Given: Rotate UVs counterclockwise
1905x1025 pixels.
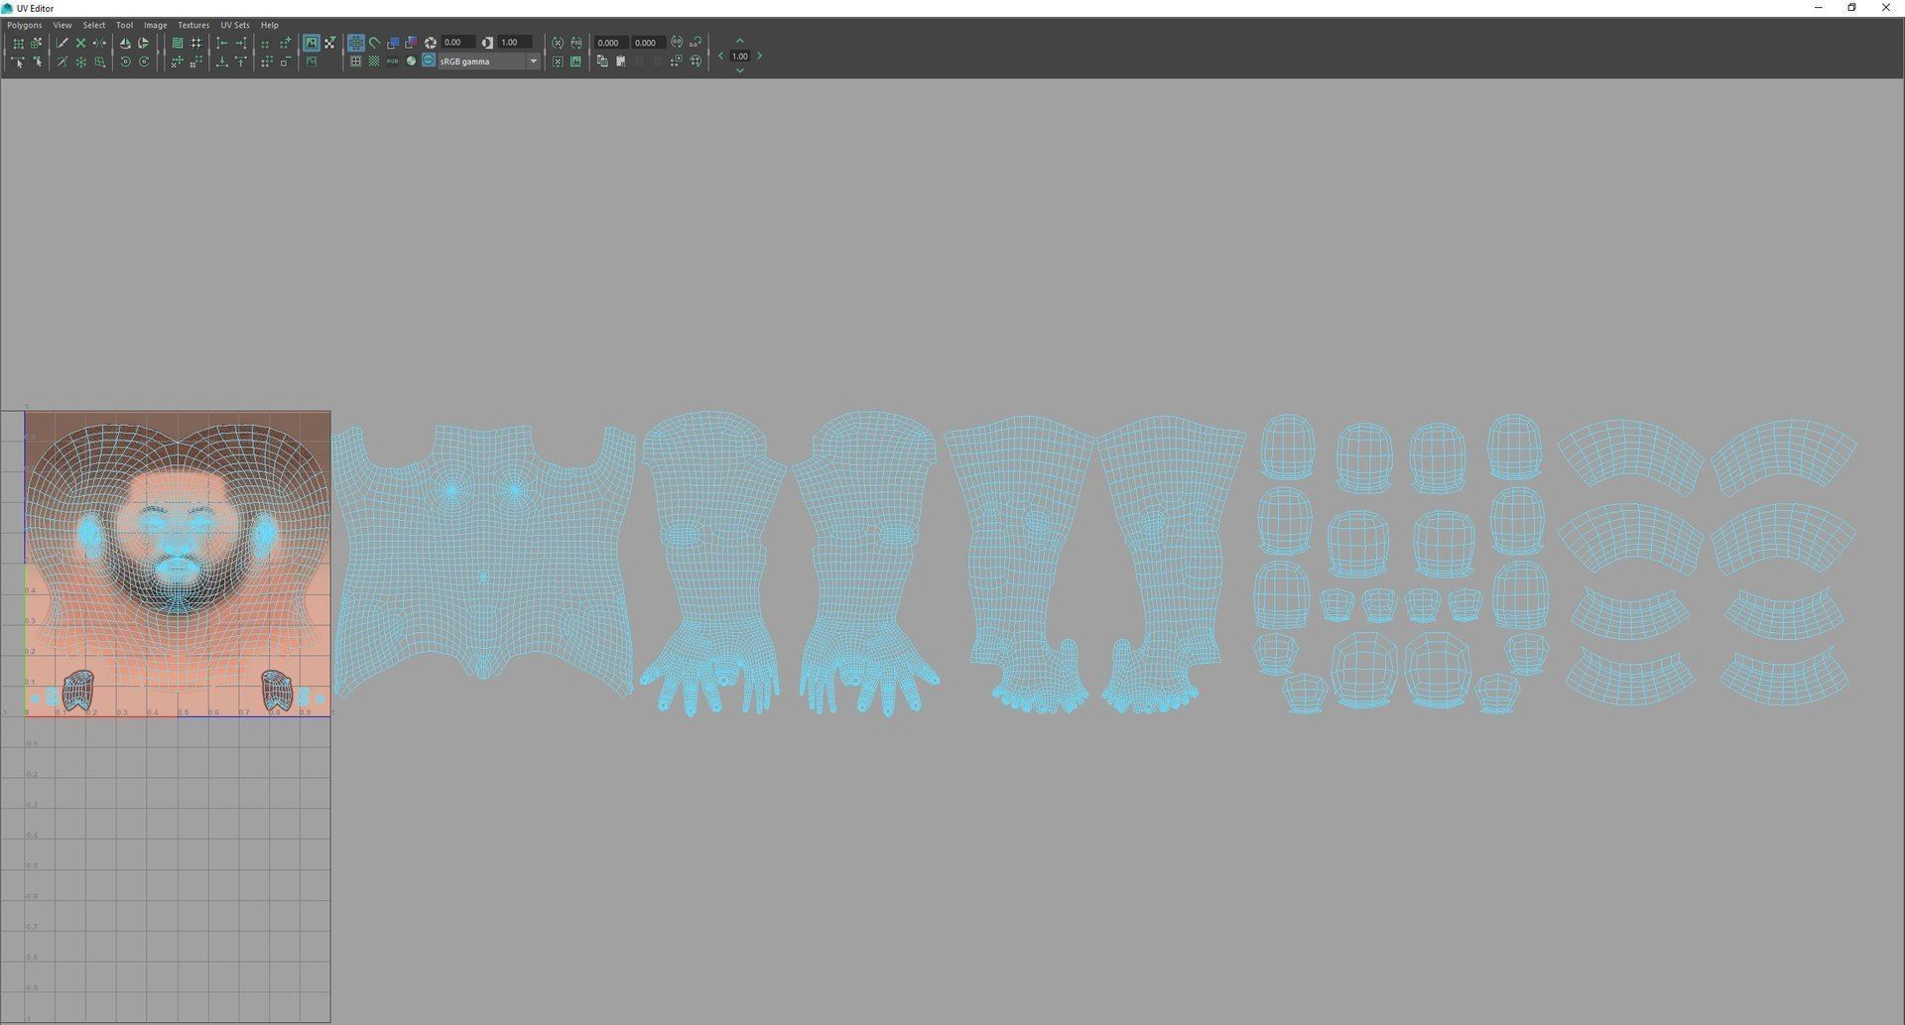Looking at the screenshot, I should click(125, 62).
